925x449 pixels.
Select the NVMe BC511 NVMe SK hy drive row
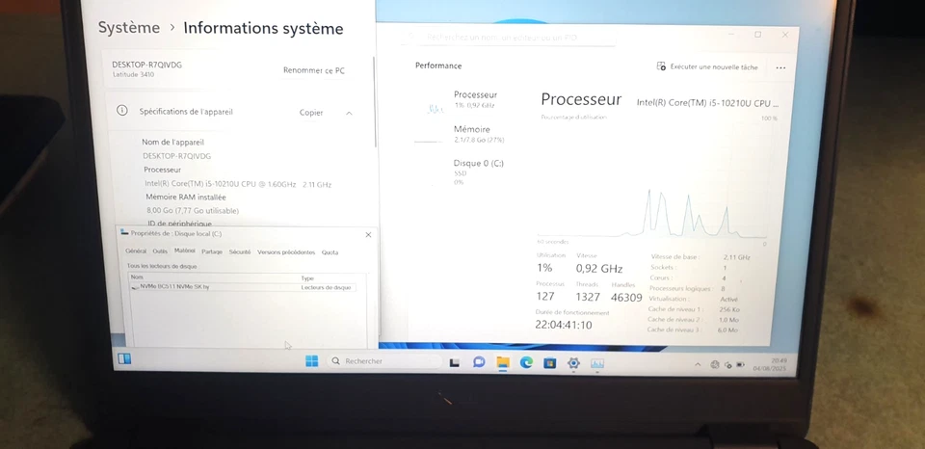(x=243, y=287)
